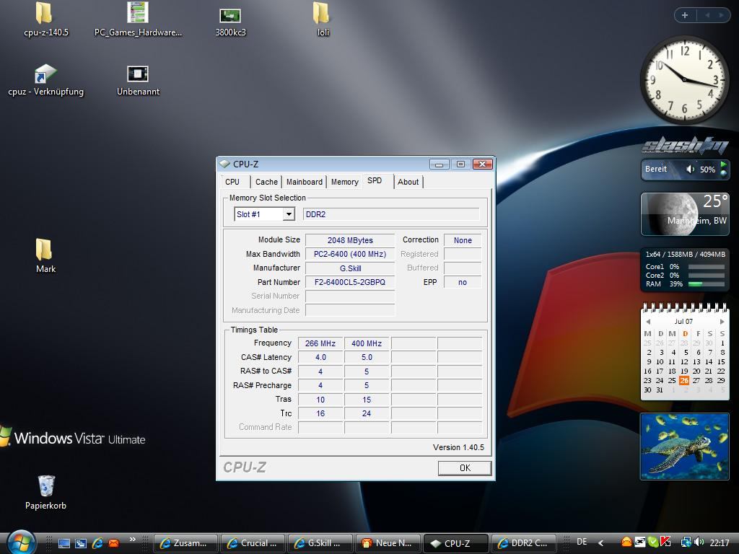Click the OK button in CPU-Z
Viewport: 739px width, 554px height.
point(465,467)
